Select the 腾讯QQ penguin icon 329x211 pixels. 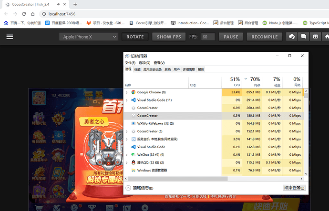tap(133, 162)
